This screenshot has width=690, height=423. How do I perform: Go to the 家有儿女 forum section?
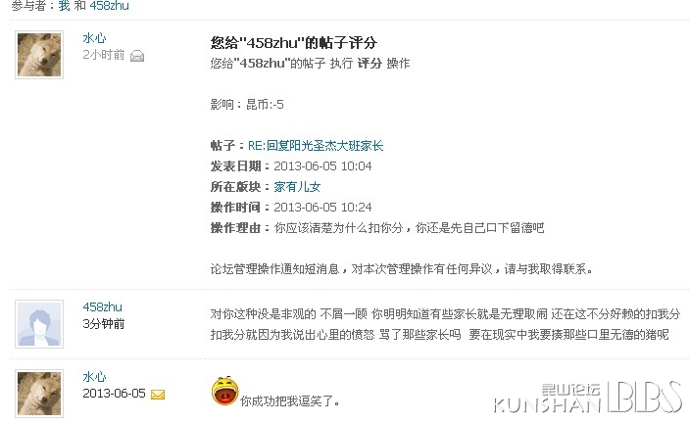297,187
